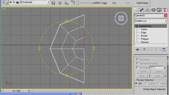Select the Multi preview selection radio
The height and width of the screenshot is (95, 169).
click(x=158, y=83)
